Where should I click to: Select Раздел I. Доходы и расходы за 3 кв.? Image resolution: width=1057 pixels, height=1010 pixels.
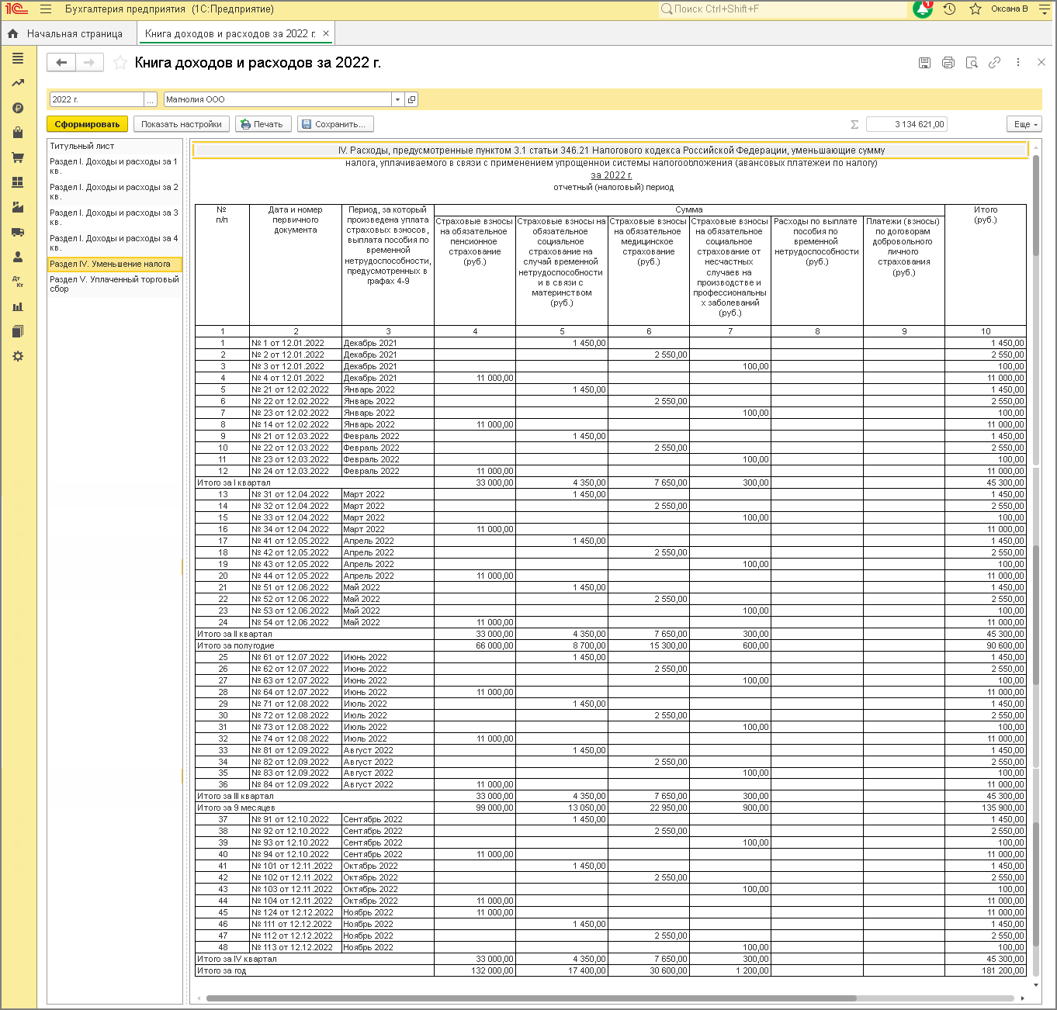coord(114,217)
